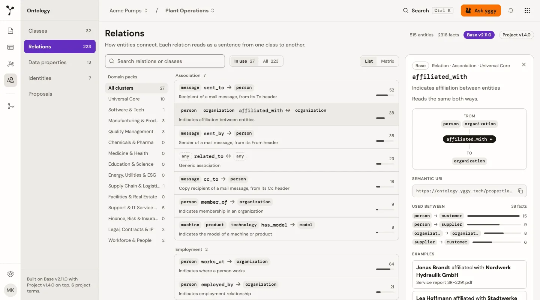Click the organization chip under TO
540x300 pixels.
469,161
